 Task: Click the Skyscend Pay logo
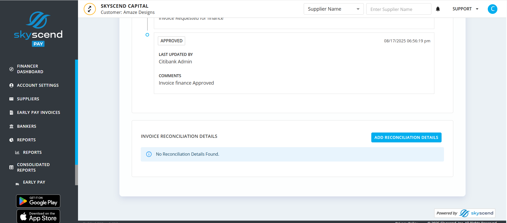[x=38, y=29]
